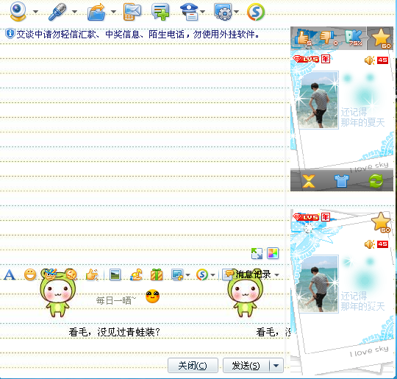Open the PK 75% badge
Screen dimensions: 397x379
pos(354,38)
